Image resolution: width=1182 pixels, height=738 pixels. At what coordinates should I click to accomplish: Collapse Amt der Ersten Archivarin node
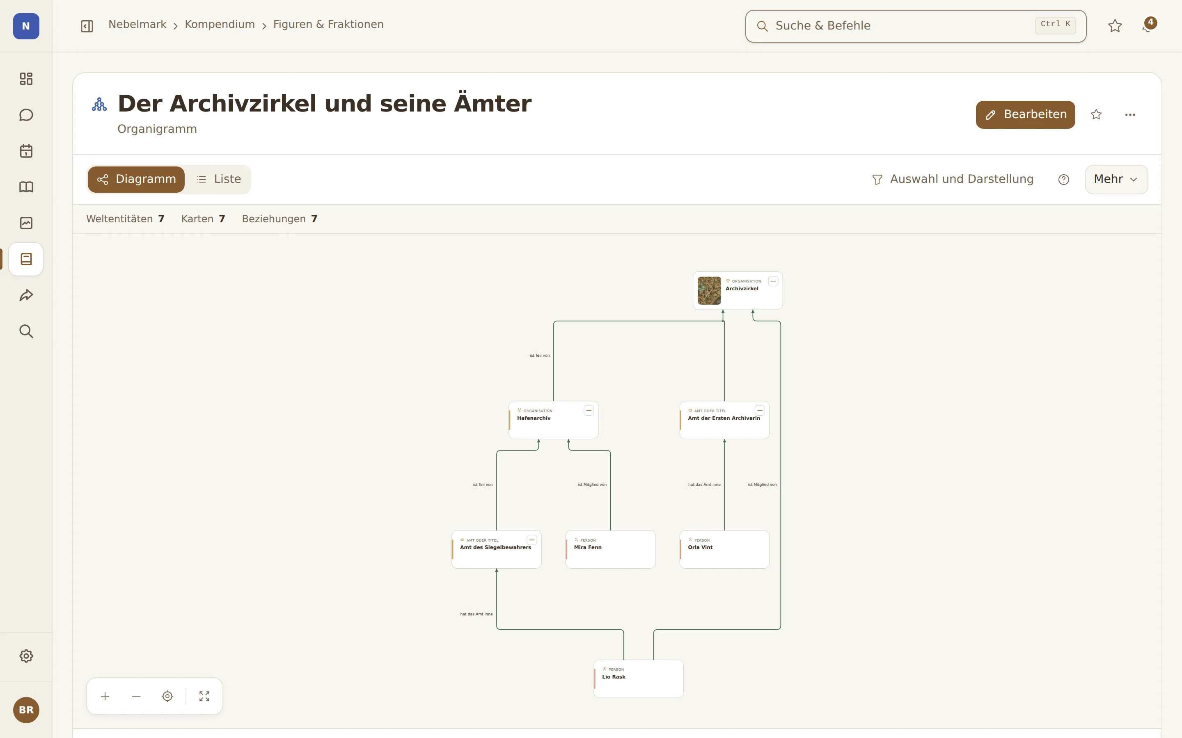coord(760,410)
